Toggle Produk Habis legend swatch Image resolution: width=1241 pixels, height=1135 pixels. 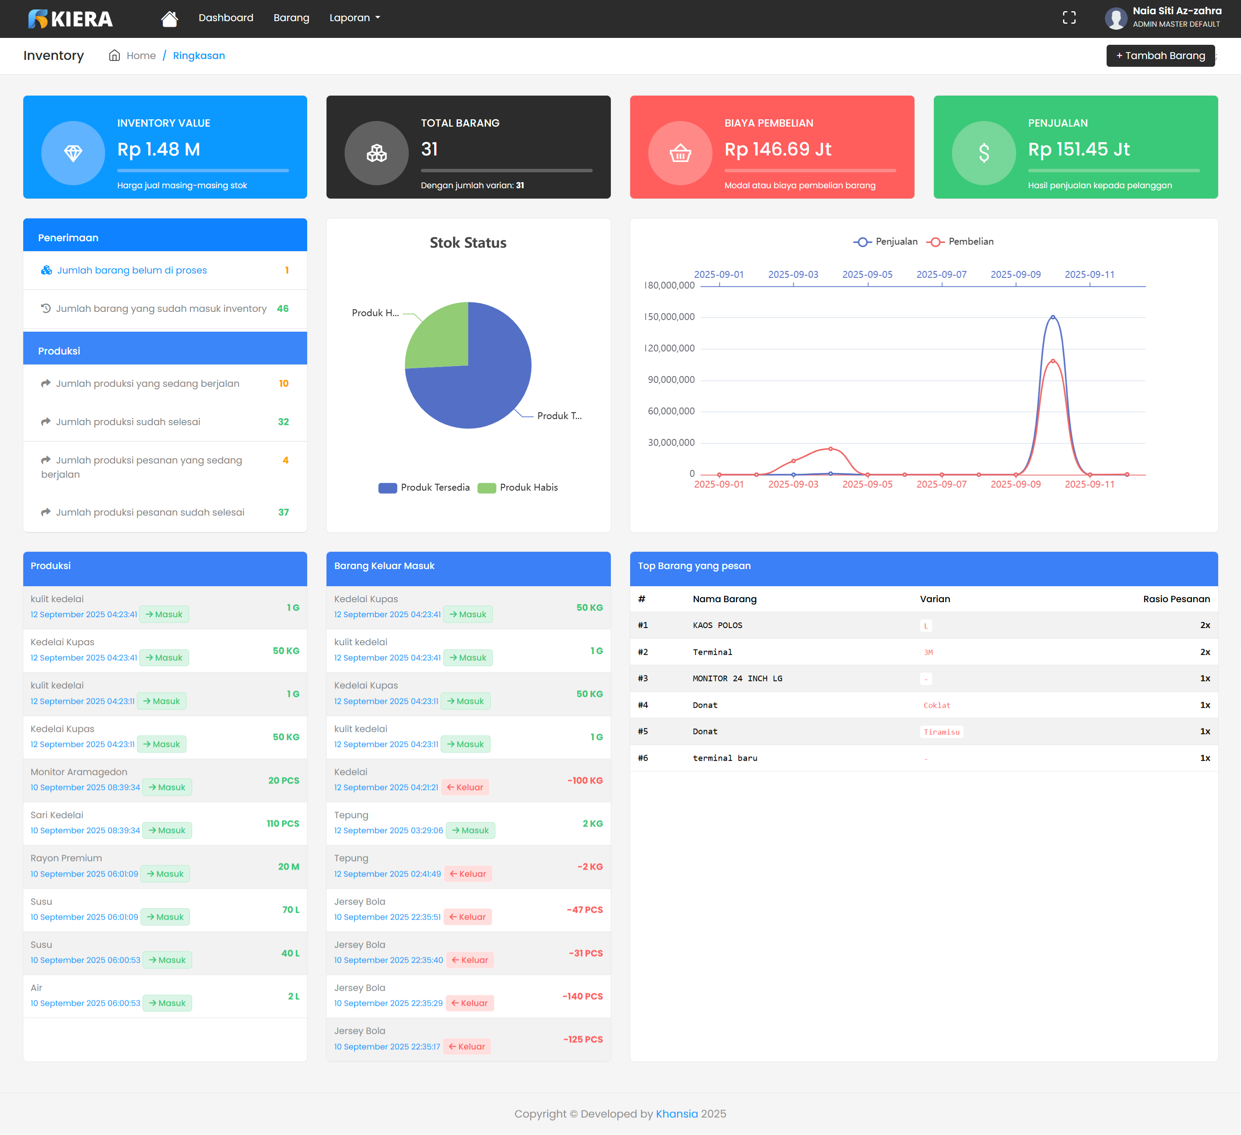coord(487,488)
